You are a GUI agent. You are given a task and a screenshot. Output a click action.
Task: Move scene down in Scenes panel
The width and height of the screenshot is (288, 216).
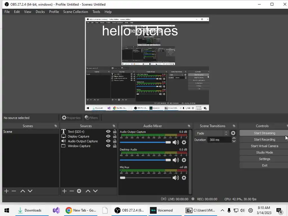[30, 191]
